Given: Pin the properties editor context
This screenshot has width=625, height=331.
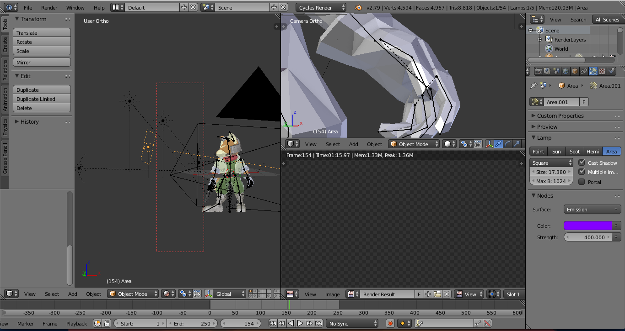Looking at the screenshot, I should coord(534,85).
